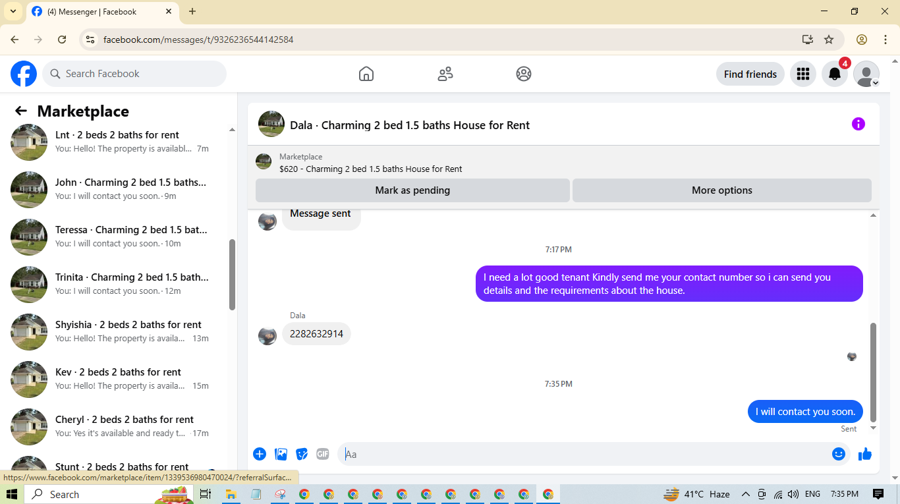
Task: Open the account avatar dropdown
Action: (x=866, y=74)
